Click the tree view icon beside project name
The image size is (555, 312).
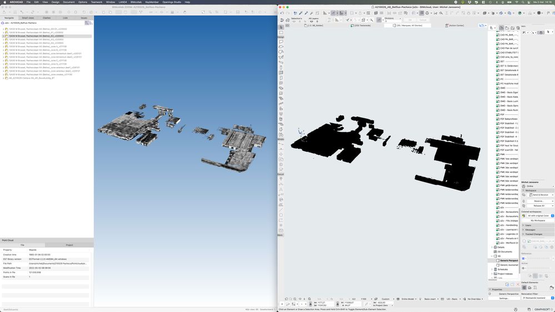point(87,23)
